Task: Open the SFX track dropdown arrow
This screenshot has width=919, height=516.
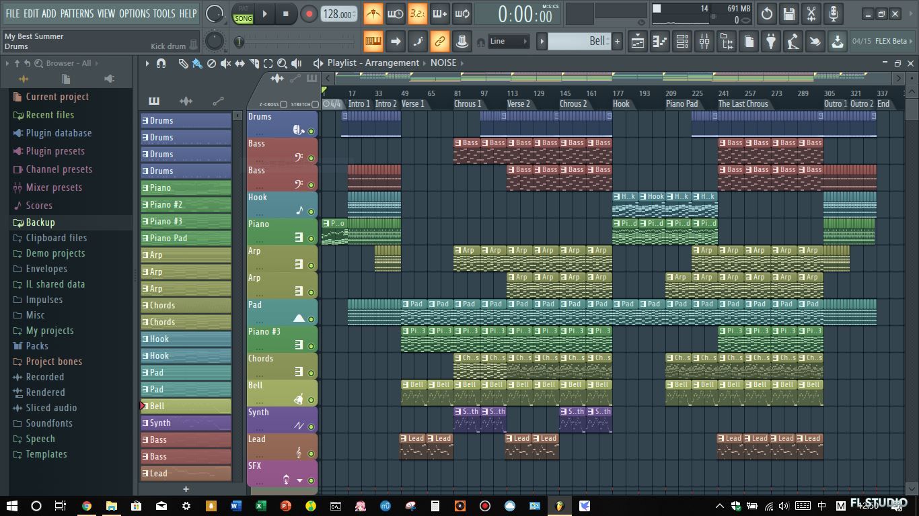Action: click(x=300, y=480)
